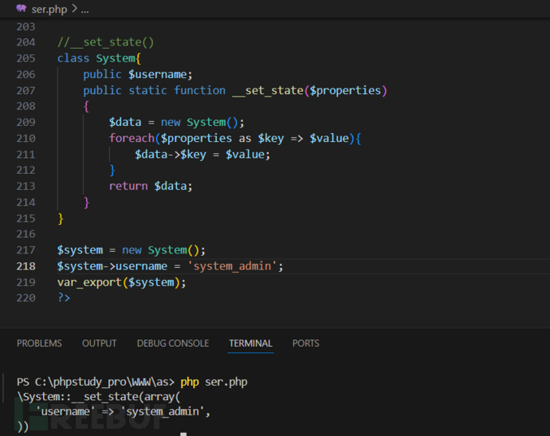Show the DEBUG CONSOLE tab

coord(173,344)
